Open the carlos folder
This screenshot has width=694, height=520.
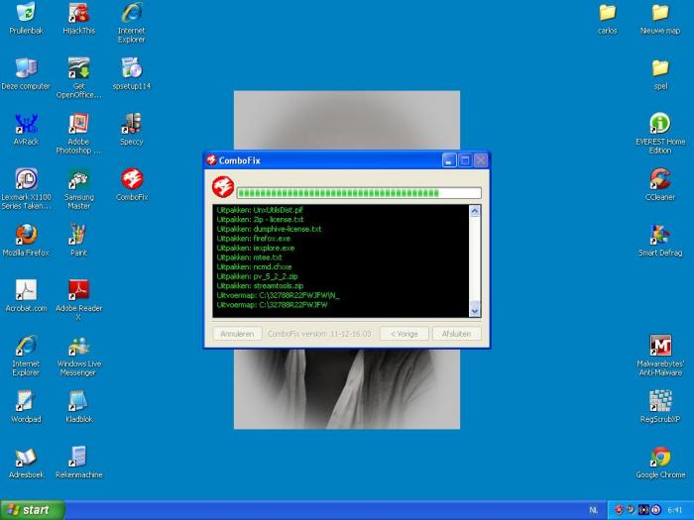click(x=607, y=18)
